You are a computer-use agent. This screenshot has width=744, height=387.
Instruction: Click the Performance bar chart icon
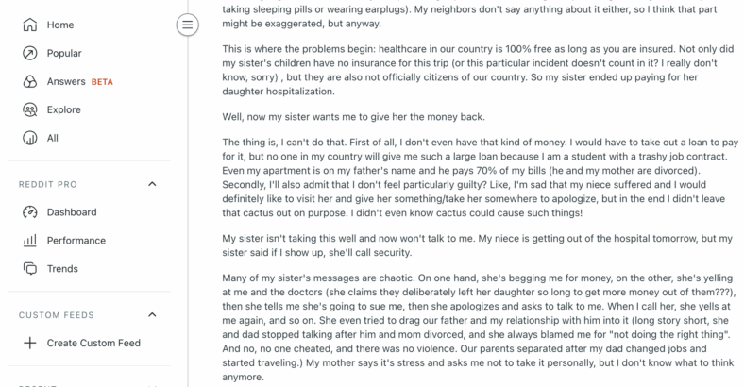(x=30, y=241)
